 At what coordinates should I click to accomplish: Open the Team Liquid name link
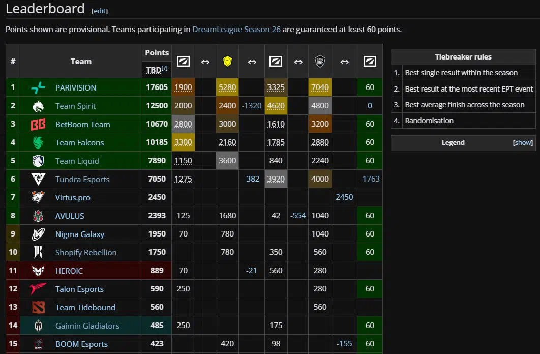77,161
